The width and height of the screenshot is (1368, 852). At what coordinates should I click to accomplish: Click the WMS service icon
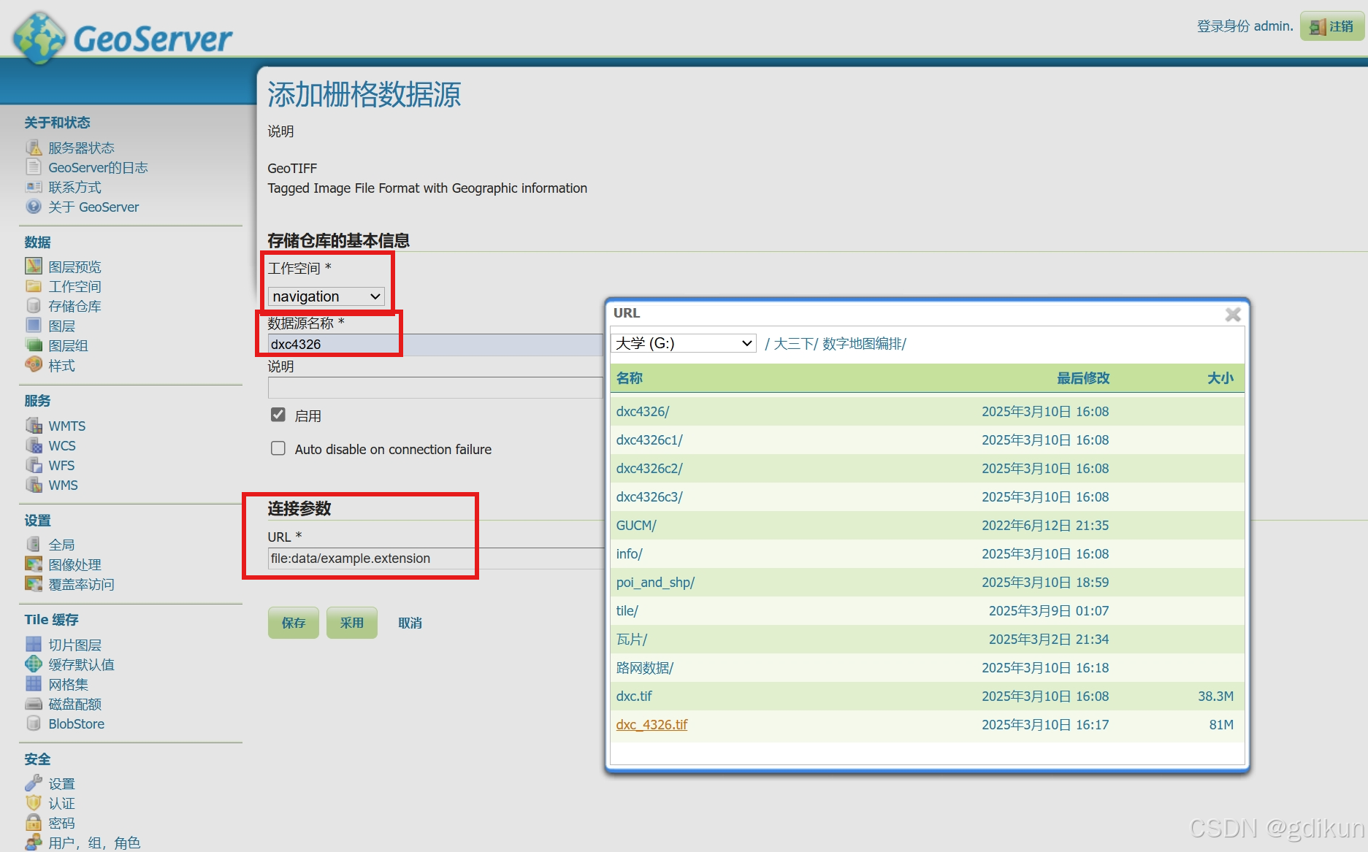coord(34,485)
